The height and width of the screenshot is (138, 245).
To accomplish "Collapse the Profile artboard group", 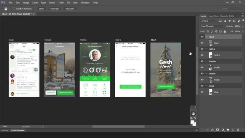I will 207,61.
